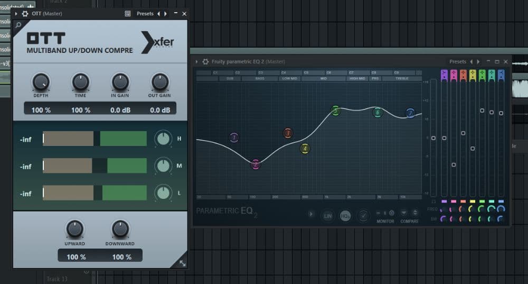The height and width of the screenshot is (284, 528).
Task: Select EQ band 7 node on graph
Action: coord(410,113)
